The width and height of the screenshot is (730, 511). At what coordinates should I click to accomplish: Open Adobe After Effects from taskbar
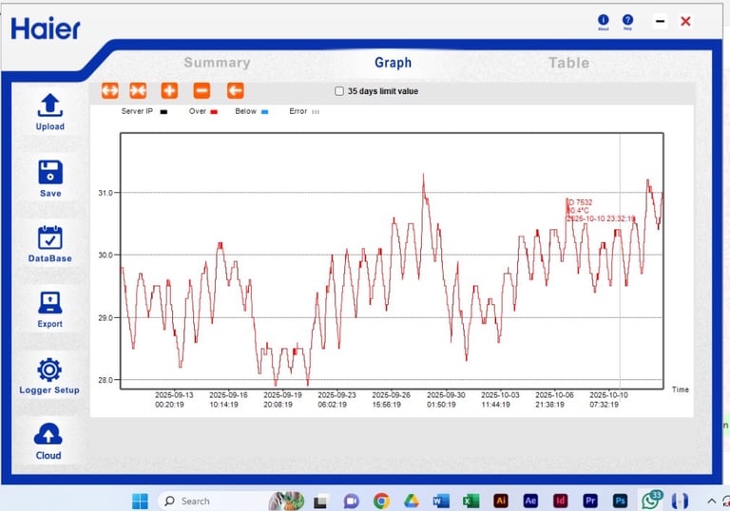click(530, 501)
